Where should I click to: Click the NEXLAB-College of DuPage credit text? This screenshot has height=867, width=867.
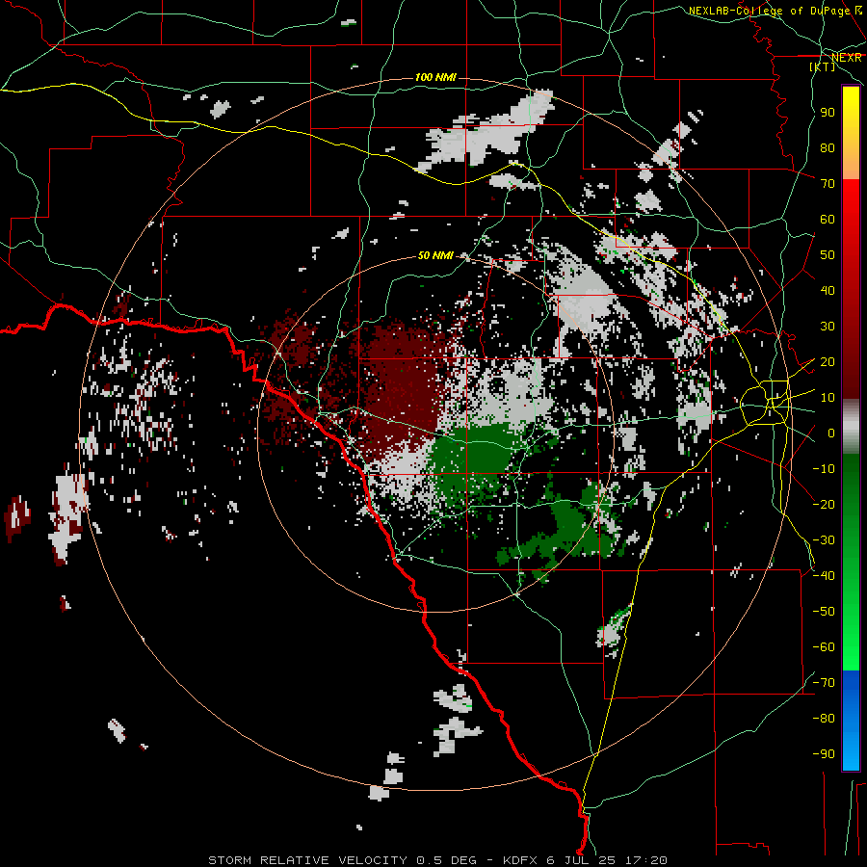[x=769, y=11]
